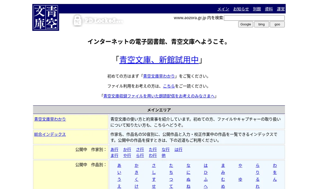
Task: Open the メイン navigation link
Action: 223,9
